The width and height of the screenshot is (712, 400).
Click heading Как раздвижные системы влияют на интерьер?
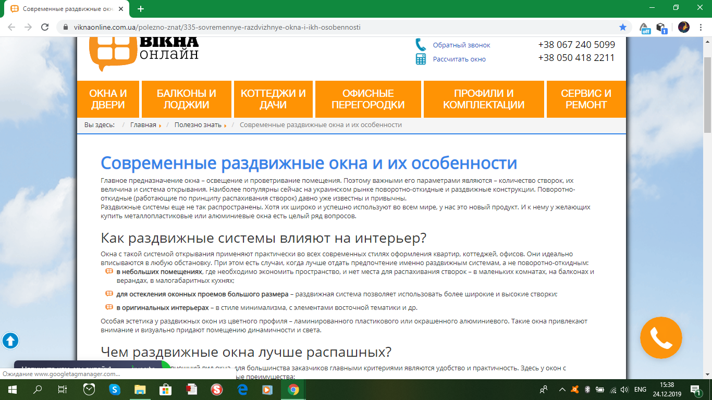click(264, 238)
